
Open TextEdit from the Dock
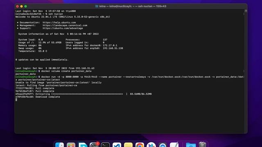click(174, 145)
